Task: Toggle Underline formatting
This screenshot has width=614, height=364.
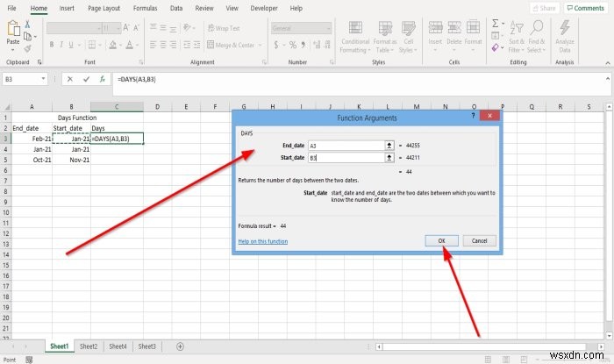Action: tap(71, 45)
